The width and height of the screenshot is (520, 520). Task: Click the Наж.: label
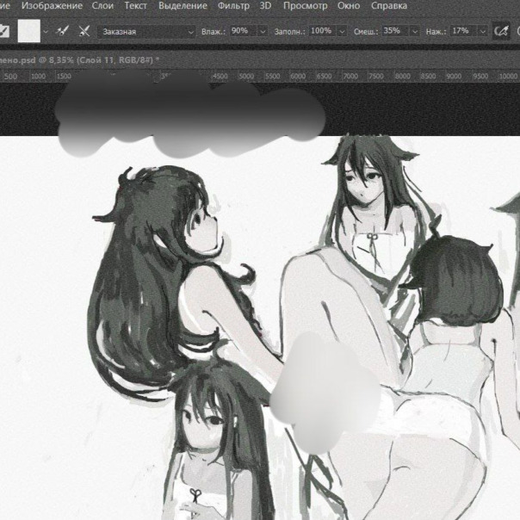point(436,32)
